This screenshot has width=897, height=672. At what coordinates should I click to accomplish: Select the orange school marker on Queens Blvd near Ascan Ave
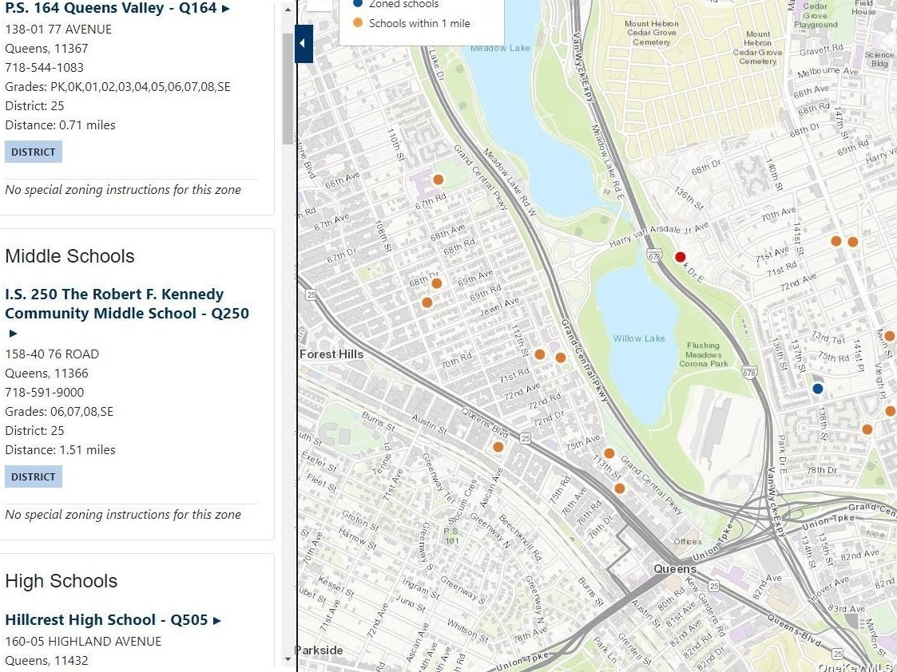[498, 447]
